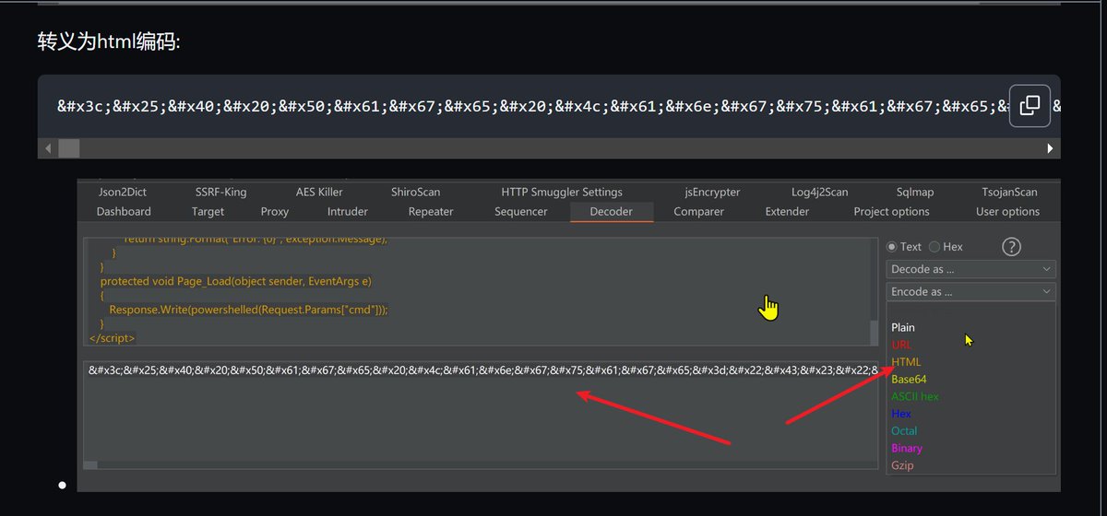This screenshot has height=516, width=1107.
Task: Open the Project options tab
Action: [891, 211]
